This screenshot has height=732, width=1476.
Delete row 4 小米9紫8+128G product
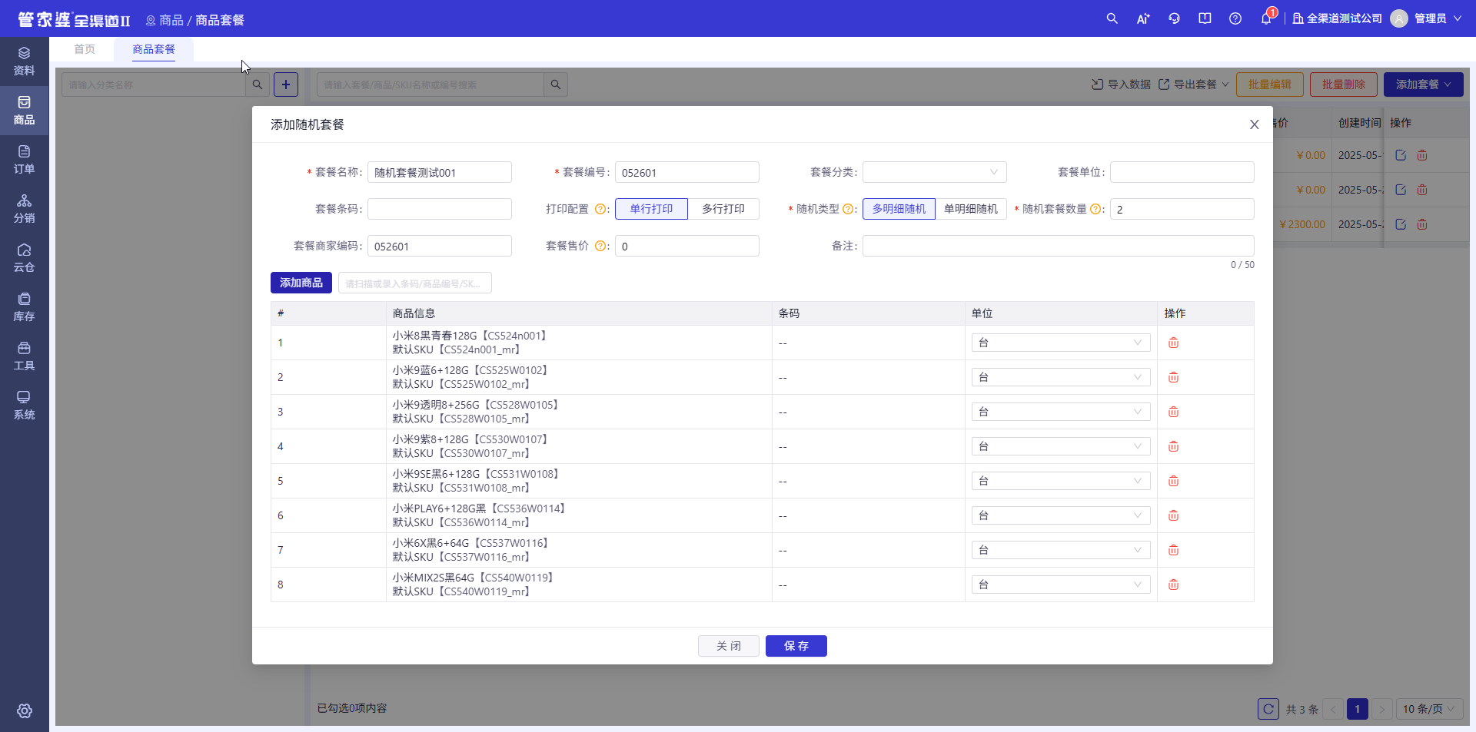(1173, 446)
